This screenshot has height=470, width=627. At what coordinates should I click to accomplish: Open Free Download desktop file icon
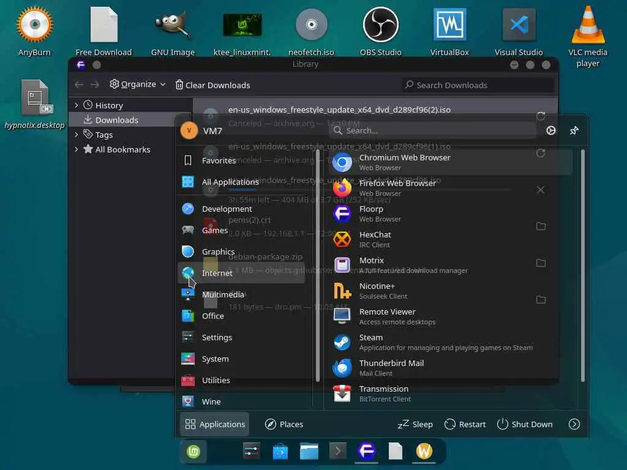pyautogui.click(x=103, y=24)
